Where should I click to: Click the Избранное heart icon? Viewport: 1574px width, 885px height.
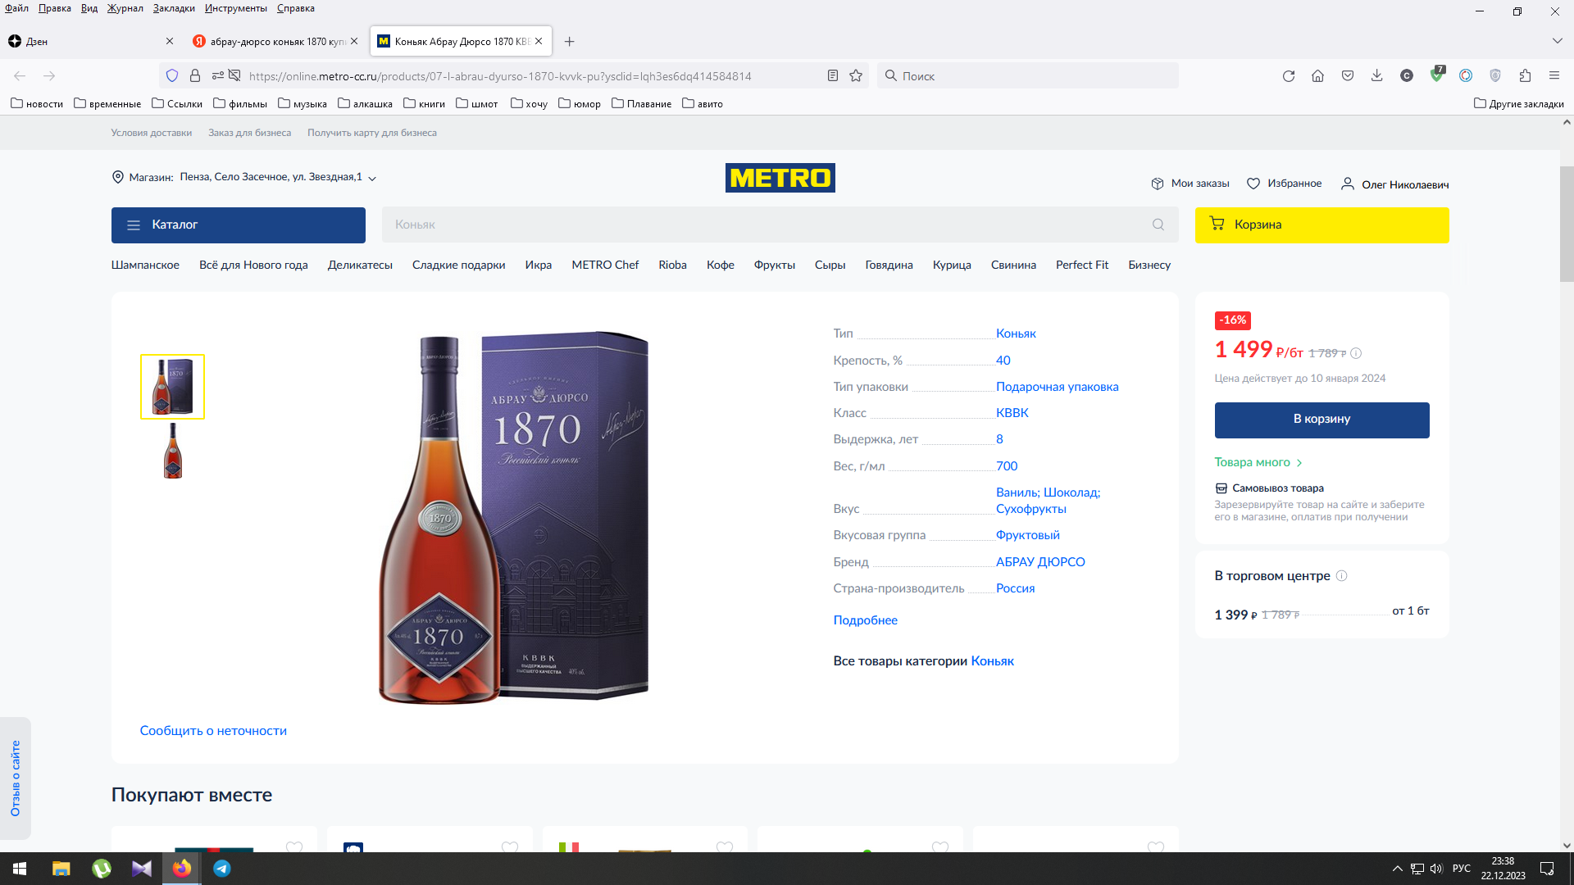pos(1253,184)
